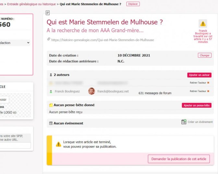218x174 pixels.
Task: Click Ajouter un auteur button
Action: [x=199, y=75]
